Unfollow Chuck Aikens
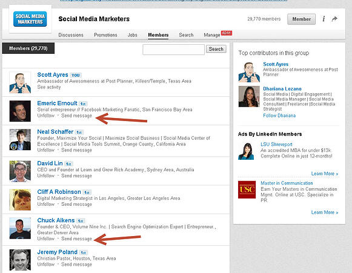 coord(46,238)
